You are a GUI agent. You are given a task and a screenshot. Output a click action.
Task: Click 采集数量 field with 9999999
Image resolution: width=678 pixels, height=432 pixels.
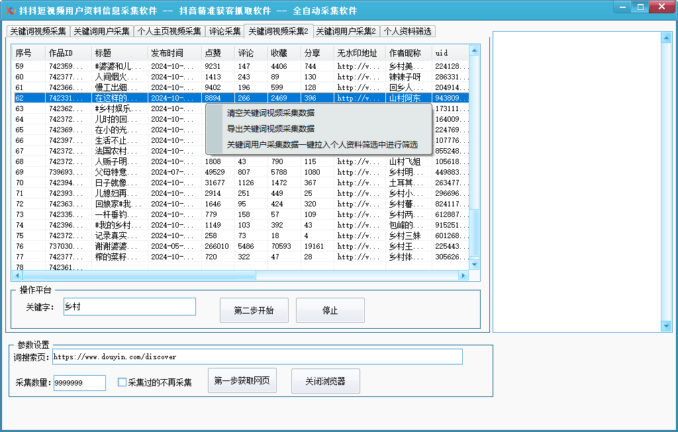click(79, 383)
